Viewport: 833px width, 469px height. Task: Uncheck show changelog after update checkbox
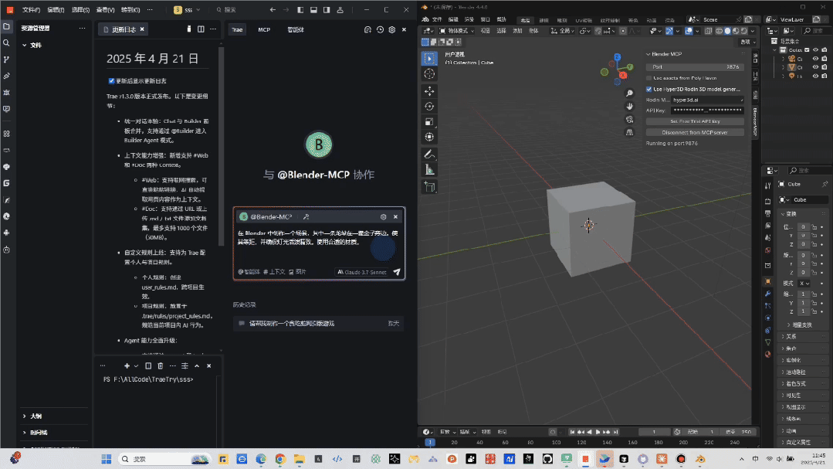[112, 80]
